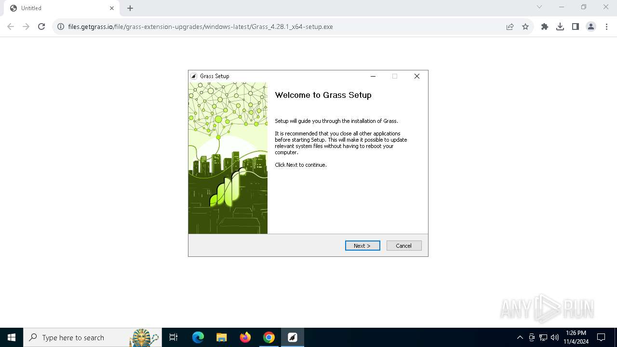Click the taskbar search box

(x=93, y=337)
